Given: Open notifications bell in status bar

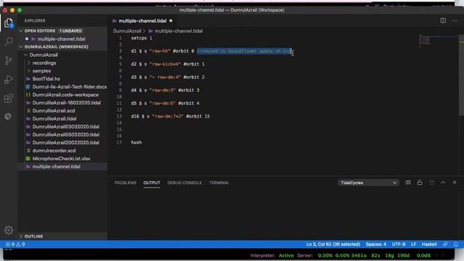Looking at the screenshot, I should 456,244.
